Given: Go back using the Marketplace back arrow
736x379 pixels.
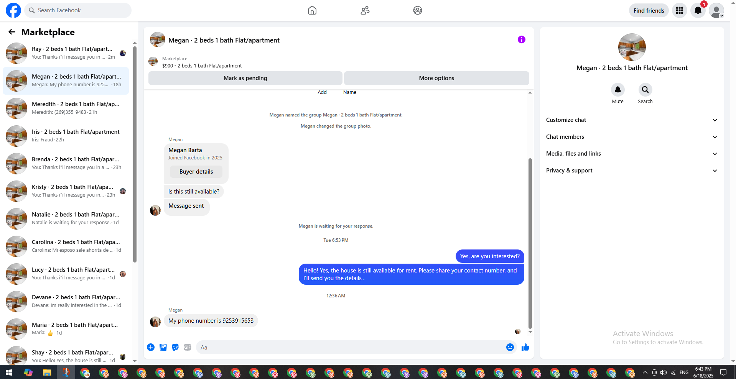Looking at the screenshot, I should coord(12,32).
